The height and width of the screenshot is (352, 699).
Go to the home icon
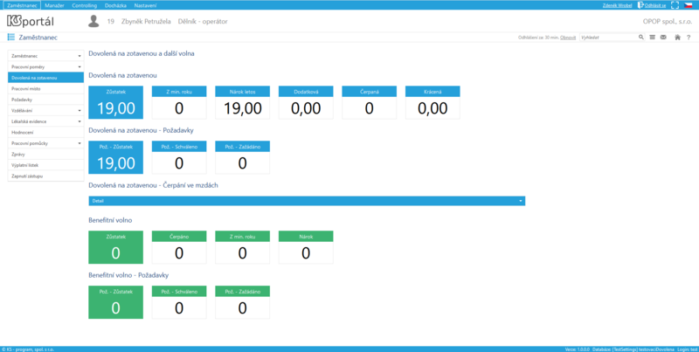678,38
